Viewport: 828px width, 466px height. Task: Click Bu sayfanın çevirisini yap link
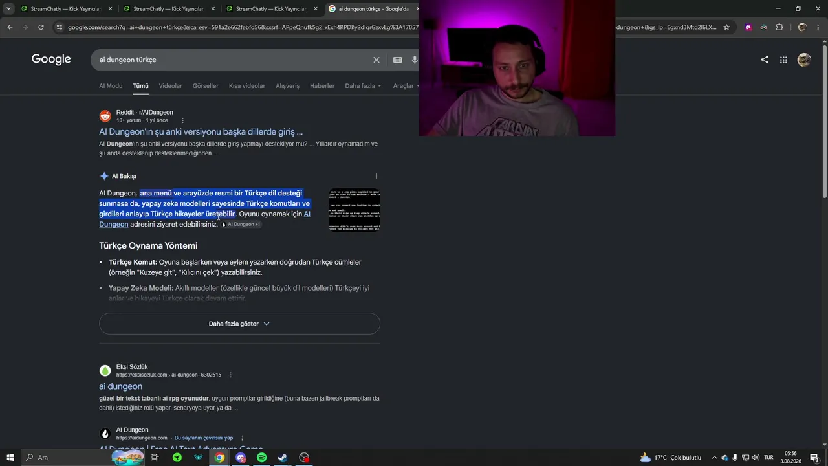pos(204,438)
